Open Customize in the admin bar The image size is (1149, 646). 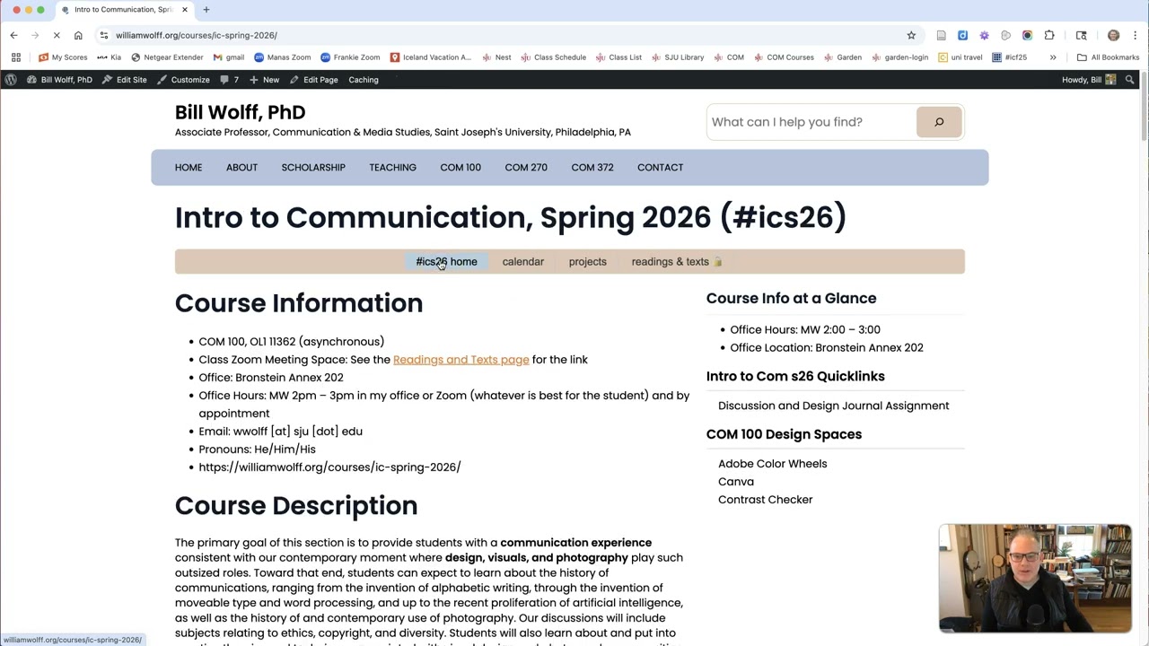(x=183, y=80)
